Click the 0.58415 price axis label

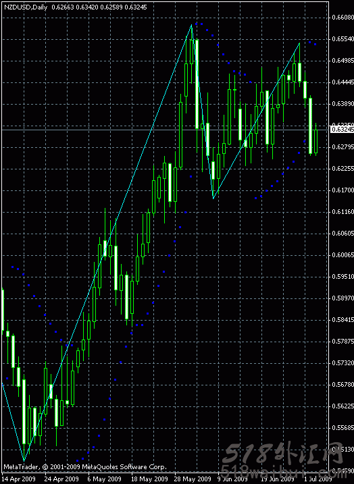(343, 319)
